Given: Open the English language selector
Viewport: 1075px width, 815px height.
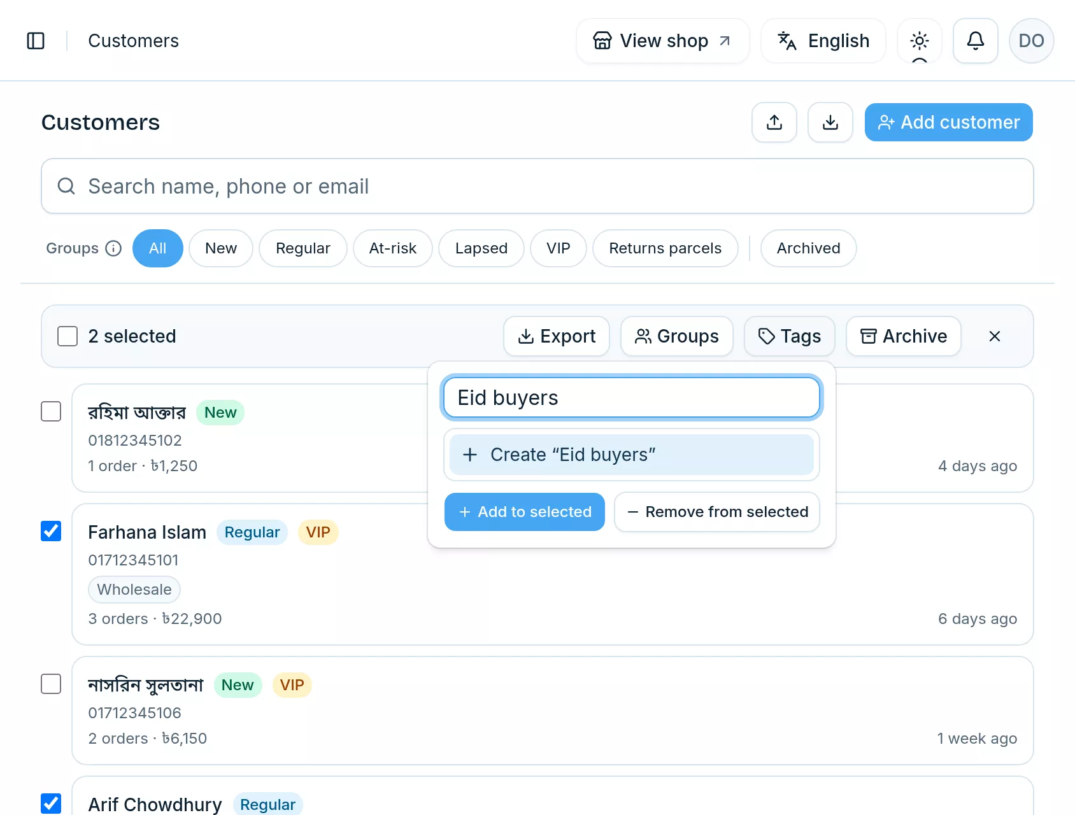Looking at the screenshot, I should coord(823,41).
